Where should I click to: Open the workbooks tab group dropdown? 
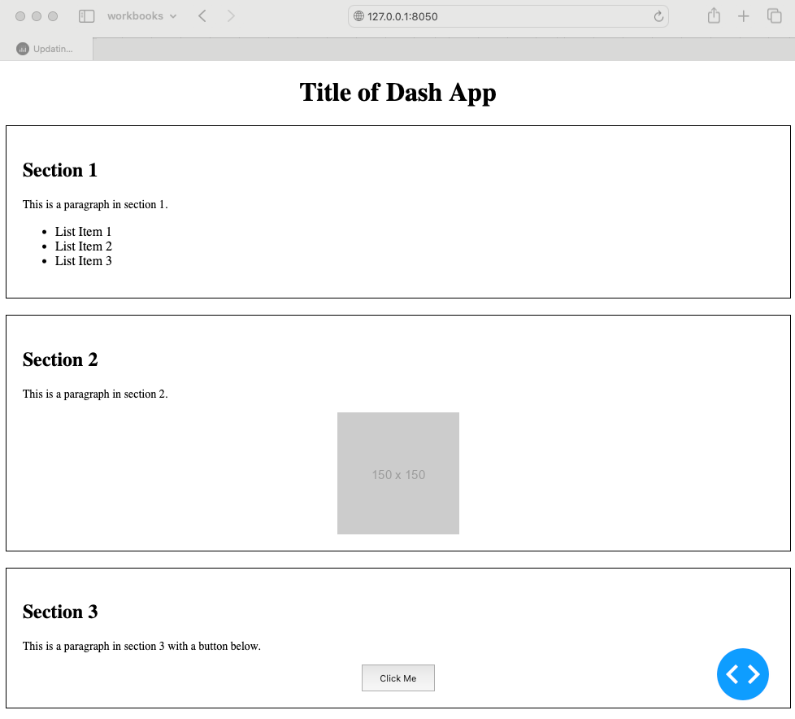tap(142, 16)
